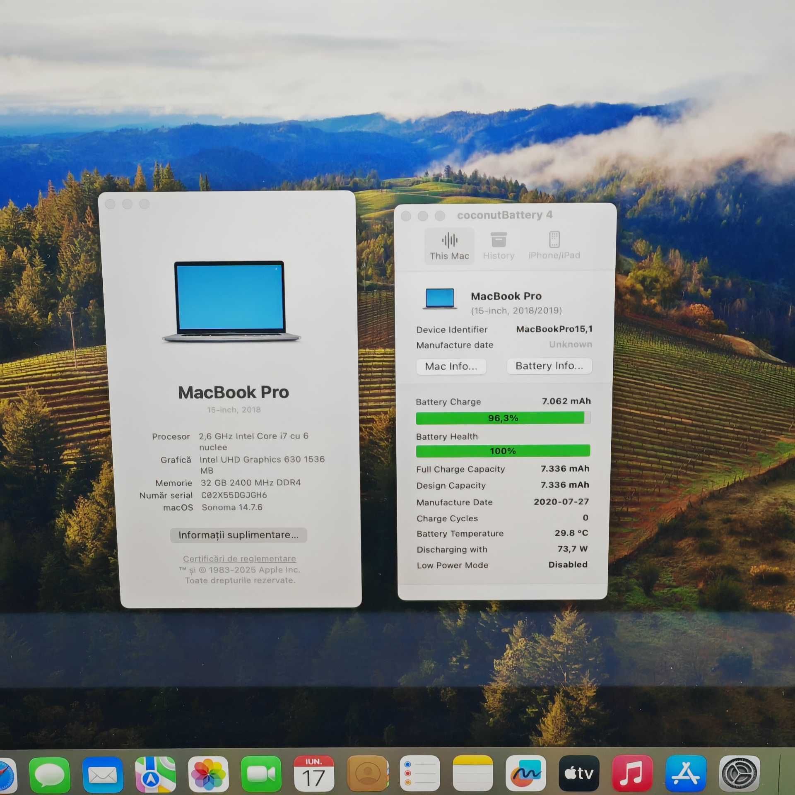Click the Mac Info... button

pos(451,366)
